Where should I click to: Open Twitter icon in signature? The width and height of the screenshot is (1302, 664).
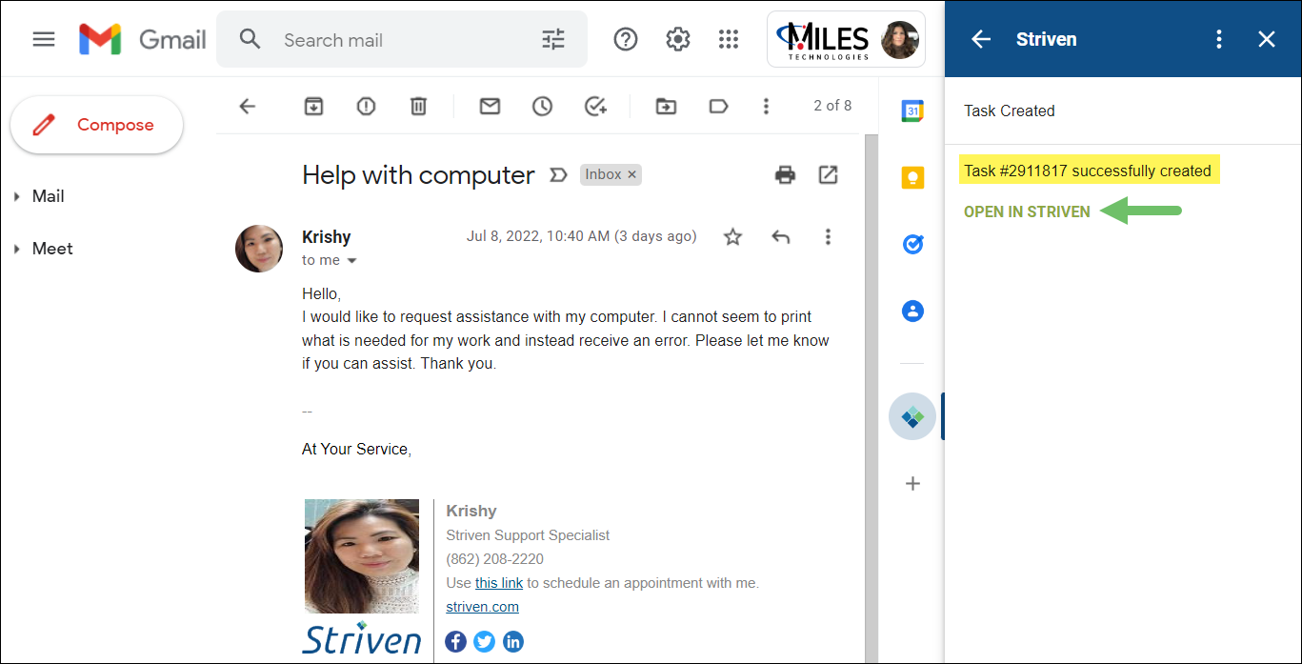click(485, 641)
